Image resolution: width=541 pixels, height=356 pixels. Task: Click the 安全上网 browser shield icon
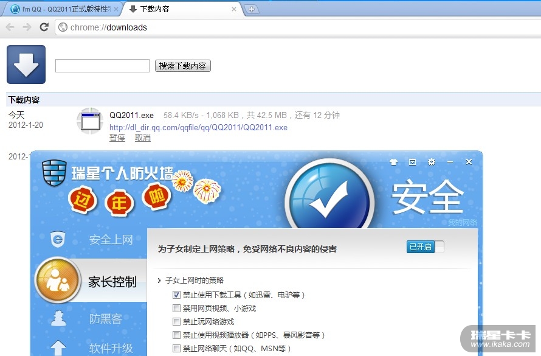tap(58, 239)
